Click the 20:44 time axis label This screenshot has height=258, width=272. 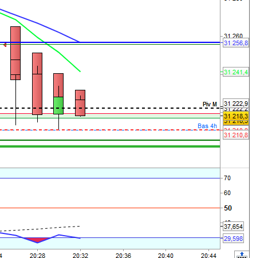208,256
